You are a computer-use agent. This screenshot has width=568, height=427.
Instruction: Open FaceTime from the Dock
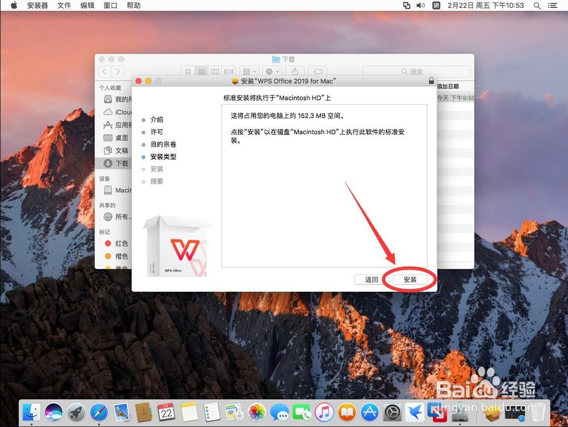click(x=302, y=412)
